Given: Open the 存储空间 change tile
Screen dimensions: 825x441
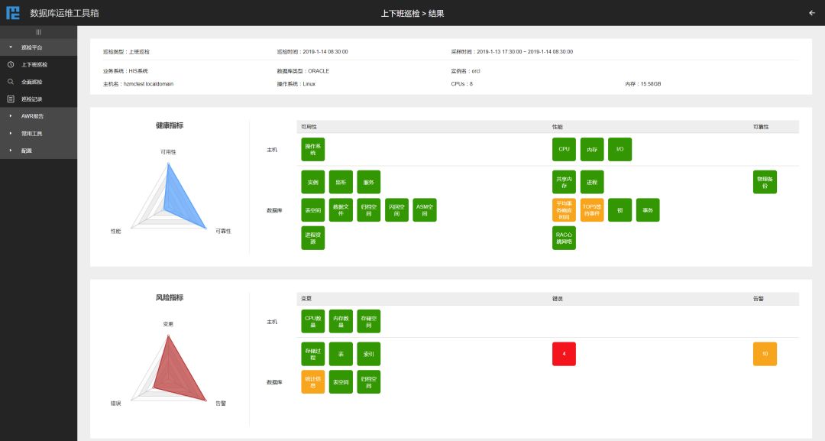Looking at the screenshot, I should 369,322.
